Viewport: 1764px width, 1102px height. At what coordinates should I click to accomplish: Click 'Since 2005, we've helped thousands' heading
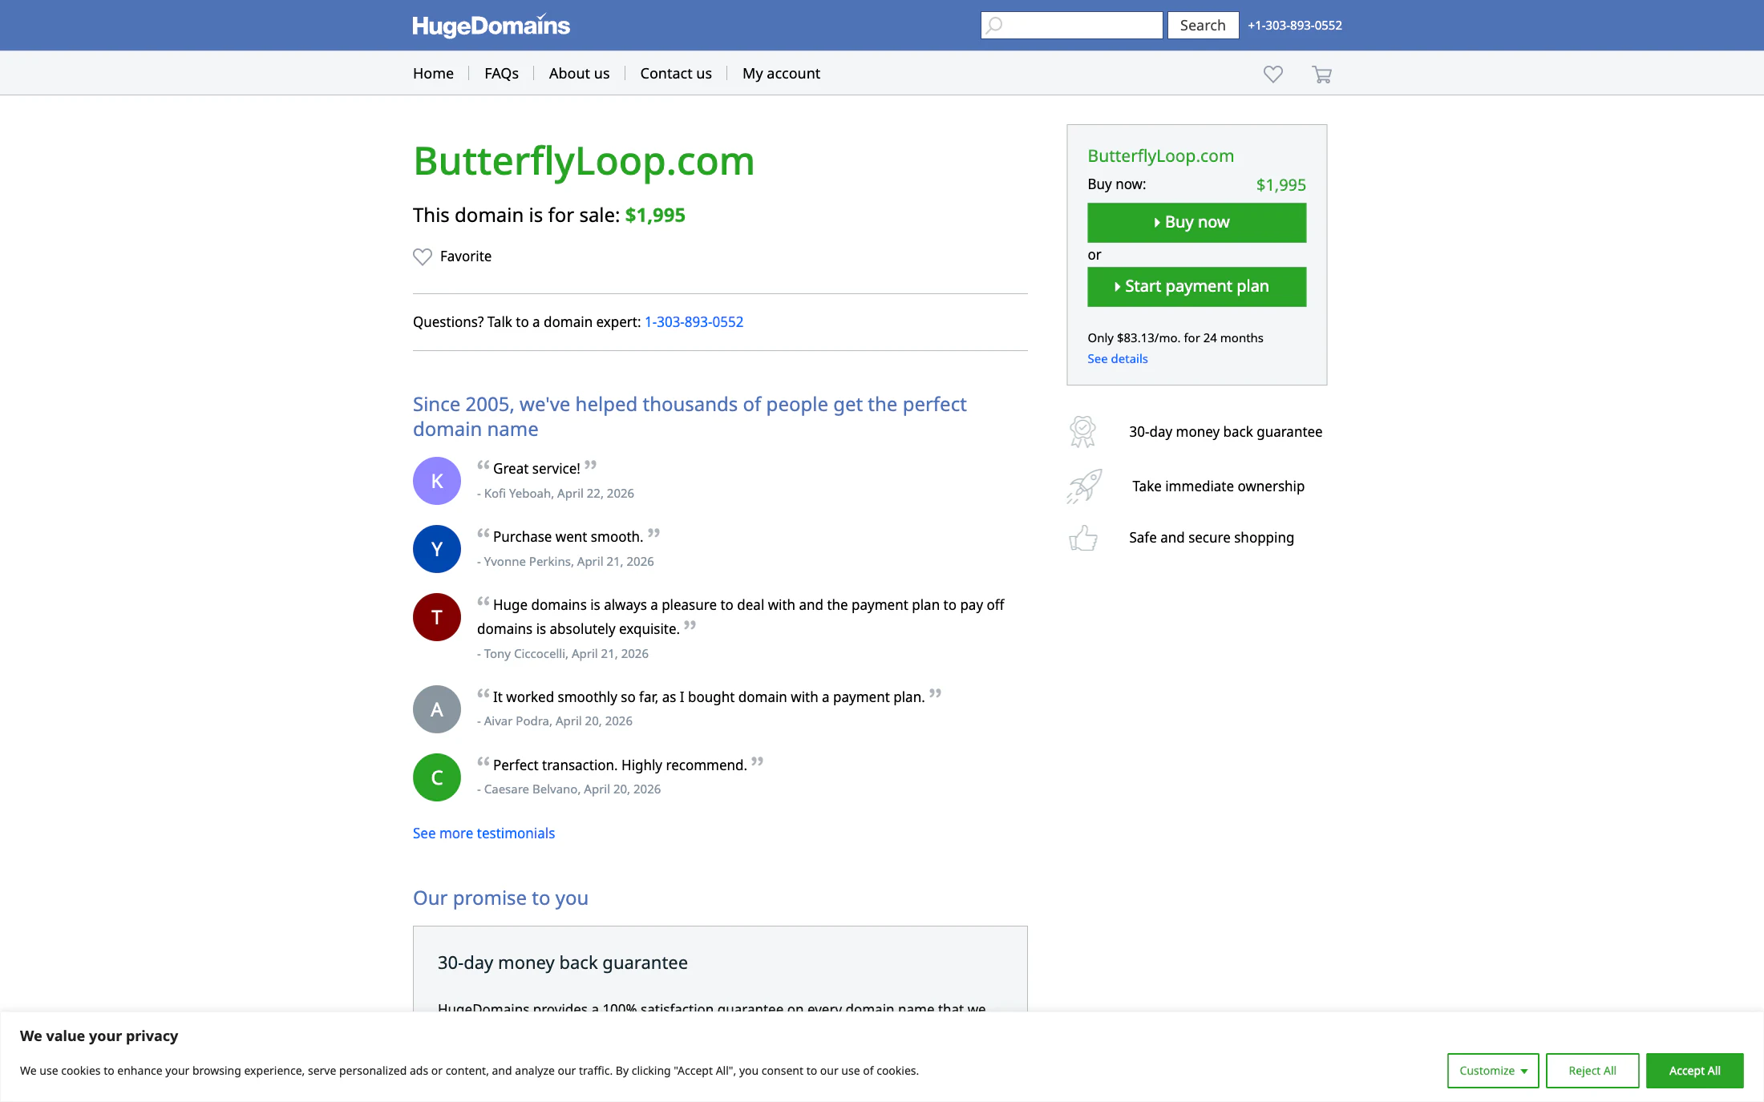tap(690, 417)
